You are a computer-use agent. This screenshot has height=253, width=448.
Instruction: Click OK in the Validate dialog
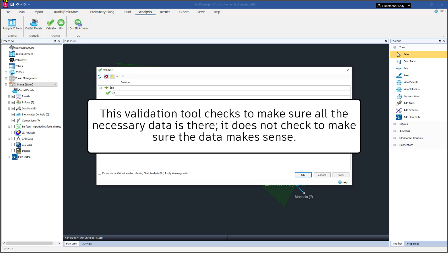303,175
